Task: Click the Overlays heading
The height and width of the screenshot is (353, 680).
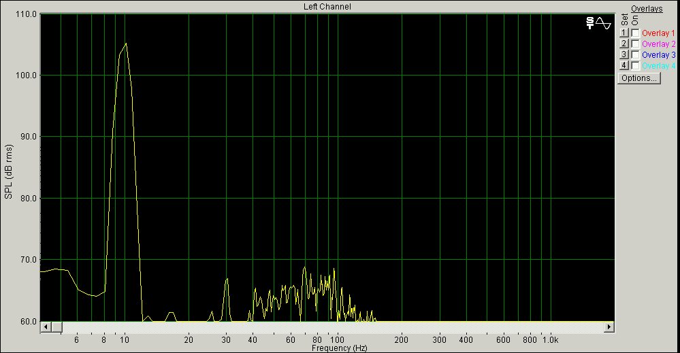Action: tap(647, 9)
